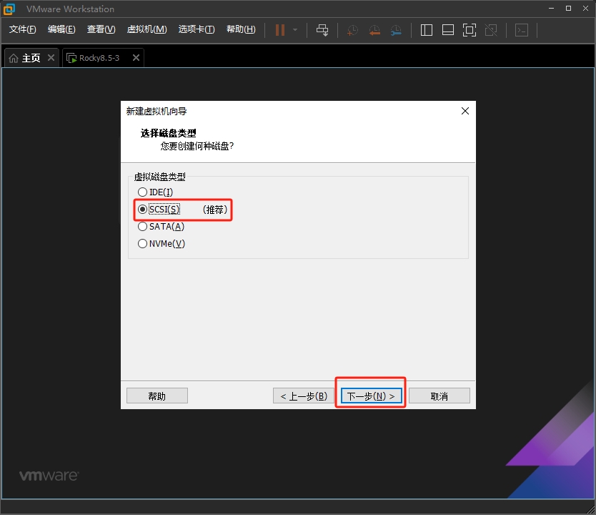Screen dimensions: 596x515
Task: Select the IDE(I) disk type
Action: tap(156, 192)
